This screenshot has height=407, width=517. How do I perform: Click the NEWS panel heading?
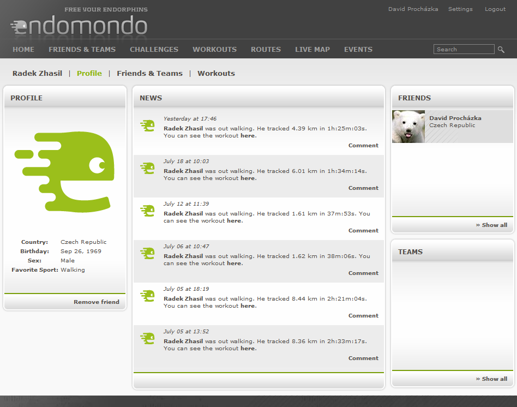[x=151, y=98]
